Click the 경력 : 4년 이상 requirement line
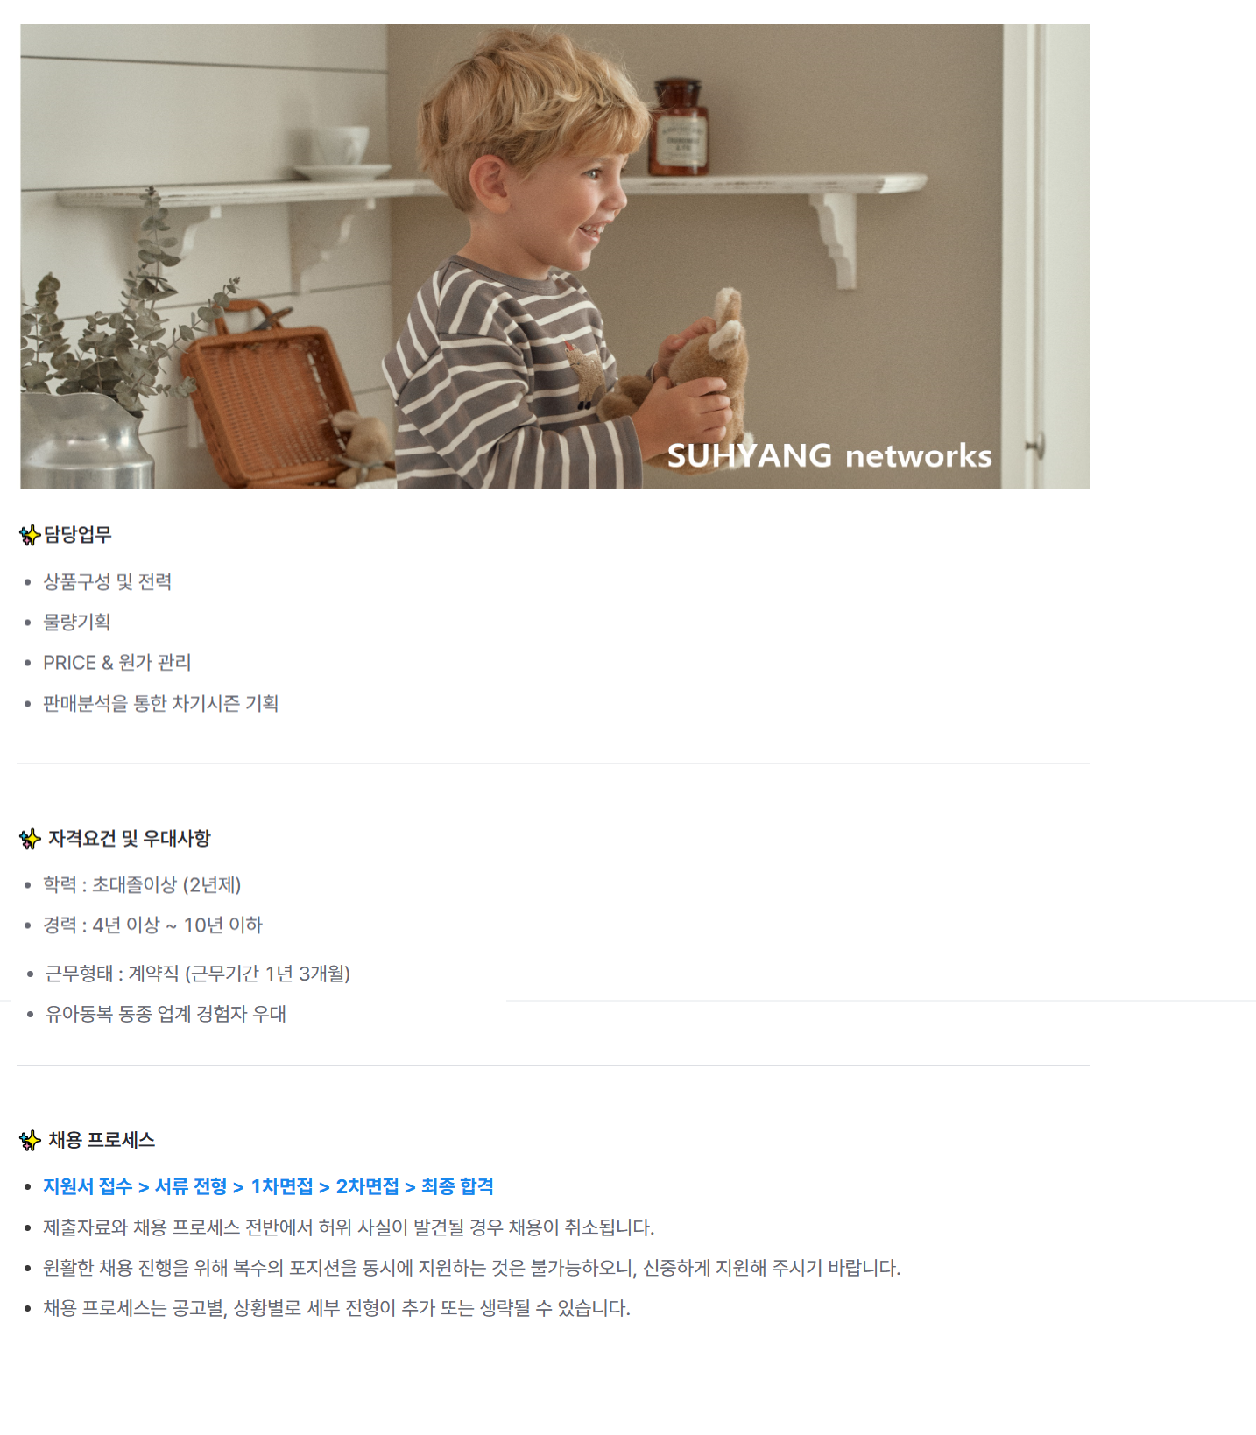Screen dimensions: 1256x1435 pyautogui.click(x=153, y=925)
